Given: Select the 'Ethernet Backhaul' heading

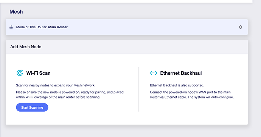Looking at the screenshot, I should (x=181, y=73).
